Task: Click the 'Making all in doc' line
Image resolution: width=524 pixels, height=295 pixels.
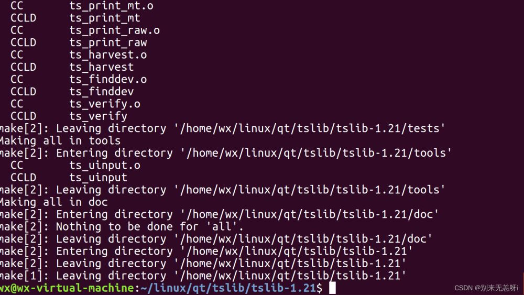Action: [53, 202]
